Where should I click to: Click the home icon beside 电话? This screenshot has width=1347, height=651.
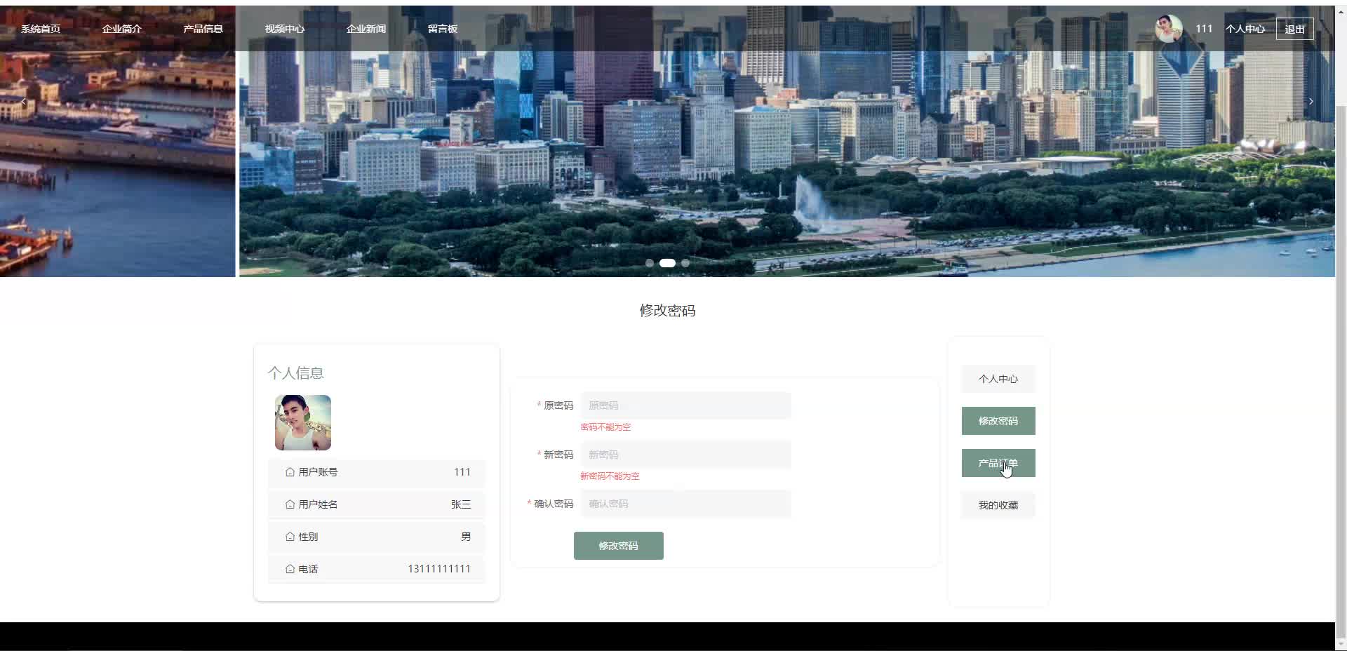[x=290, y=569]
